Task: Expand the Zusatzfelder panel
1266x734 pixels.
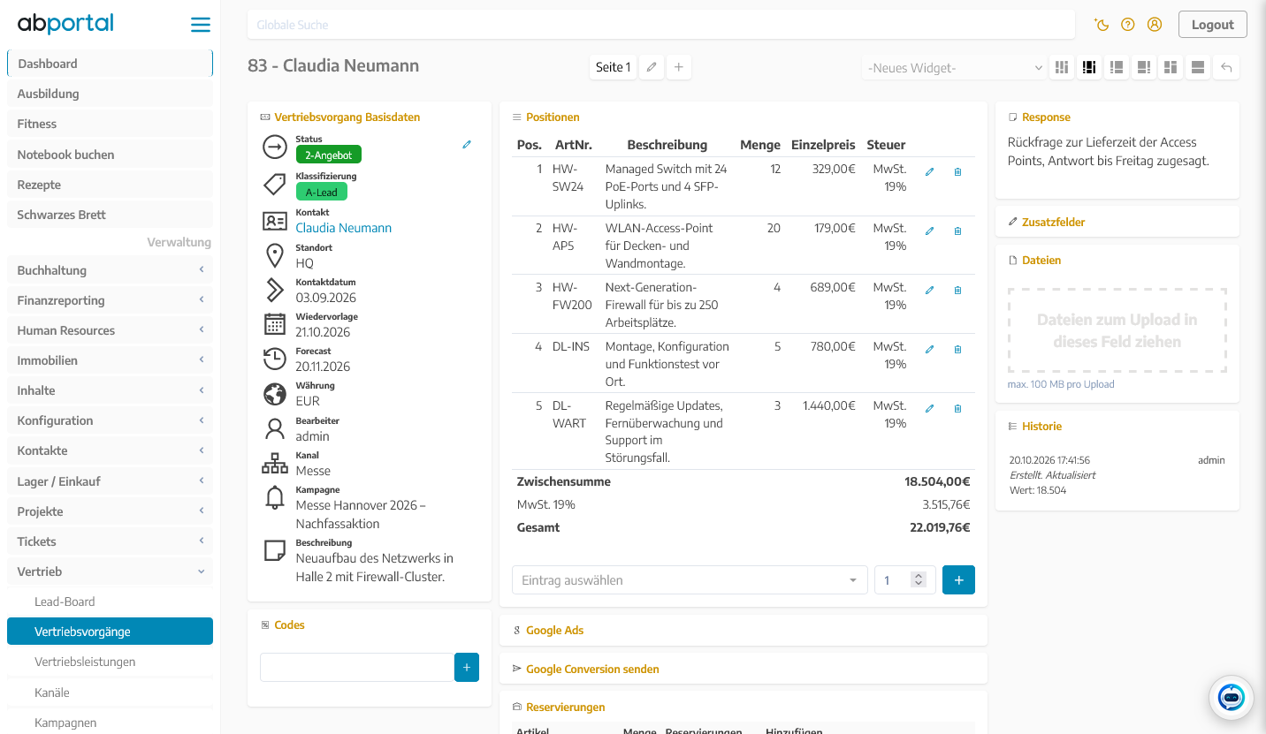Action: [1116, 223]
